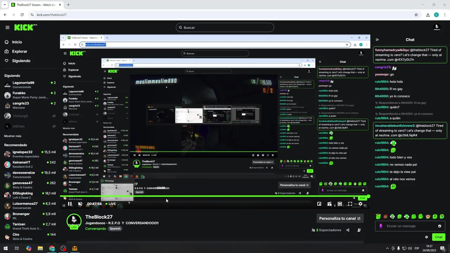Viewport: 450px width, 253px height.
Task: Pause the live stream
Action: (x=70, y=204)
